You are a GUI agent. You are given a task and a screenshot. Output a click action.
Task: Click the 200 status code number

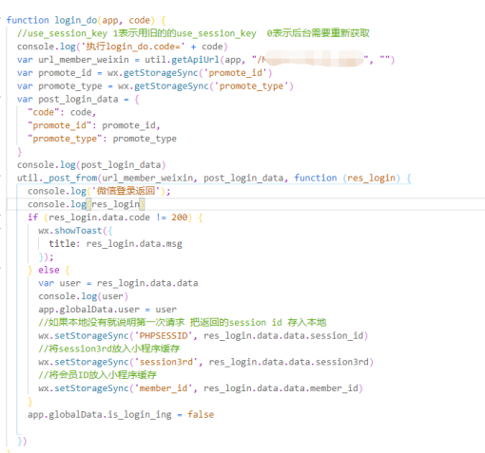coord(180,217)
